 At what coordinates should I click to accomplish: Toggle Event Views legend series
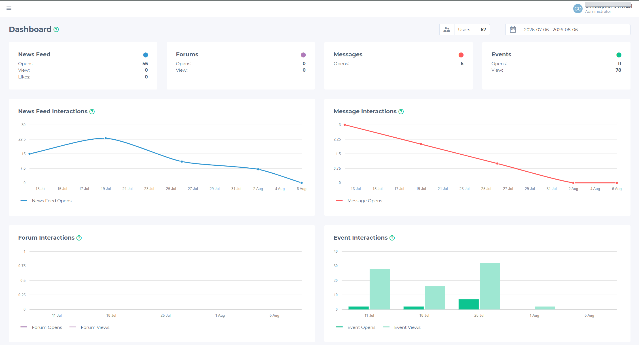click(402, 327)
